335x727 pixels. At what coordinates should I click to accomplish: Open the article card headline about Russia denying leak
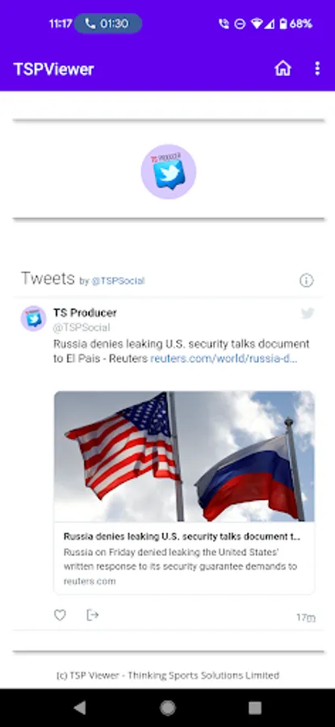[182, 537]
